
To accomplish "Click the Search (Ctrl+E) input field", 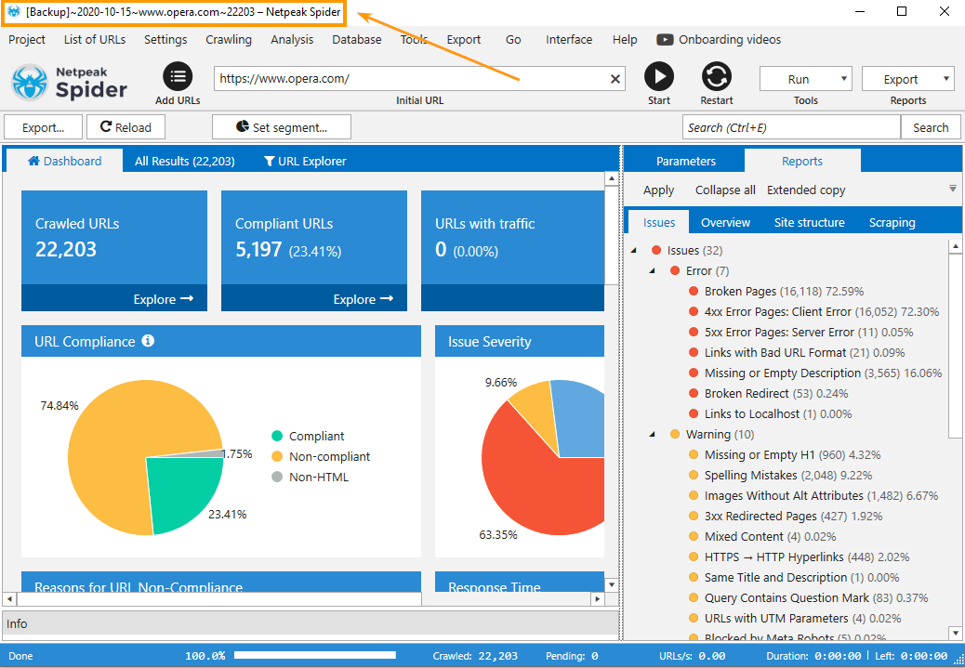I will [791, 127].
